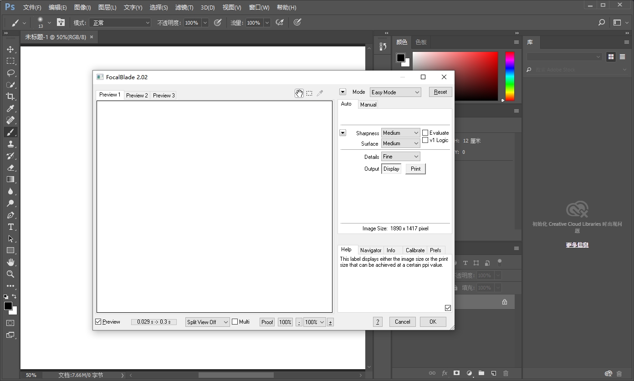Select the hand tool in FocalBlade

(x=299, y=93)
